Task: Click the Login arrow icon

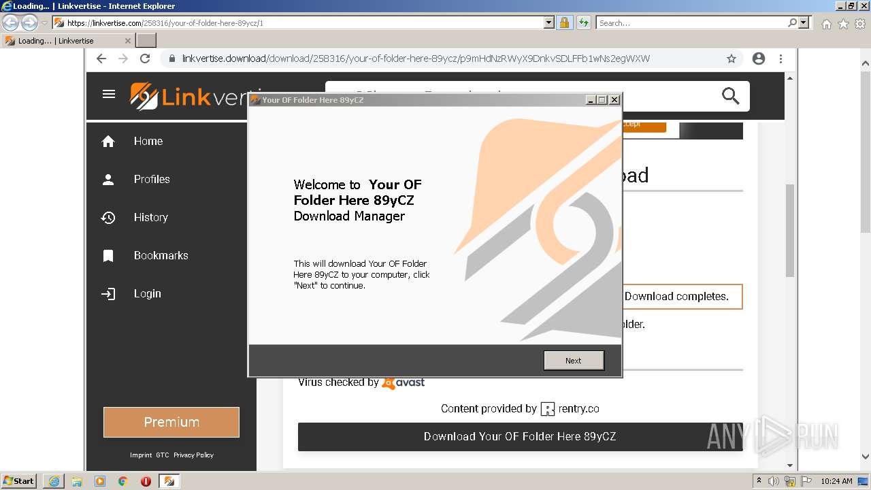Action: [x=108, y=294]
